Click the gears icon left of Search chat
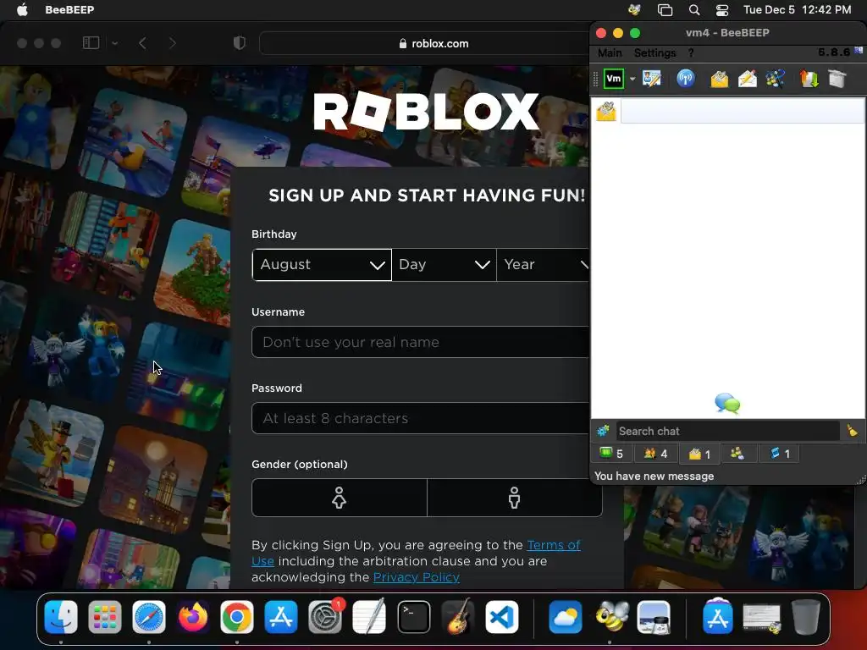This screenshot has height=650, width=867. [603, 431]
